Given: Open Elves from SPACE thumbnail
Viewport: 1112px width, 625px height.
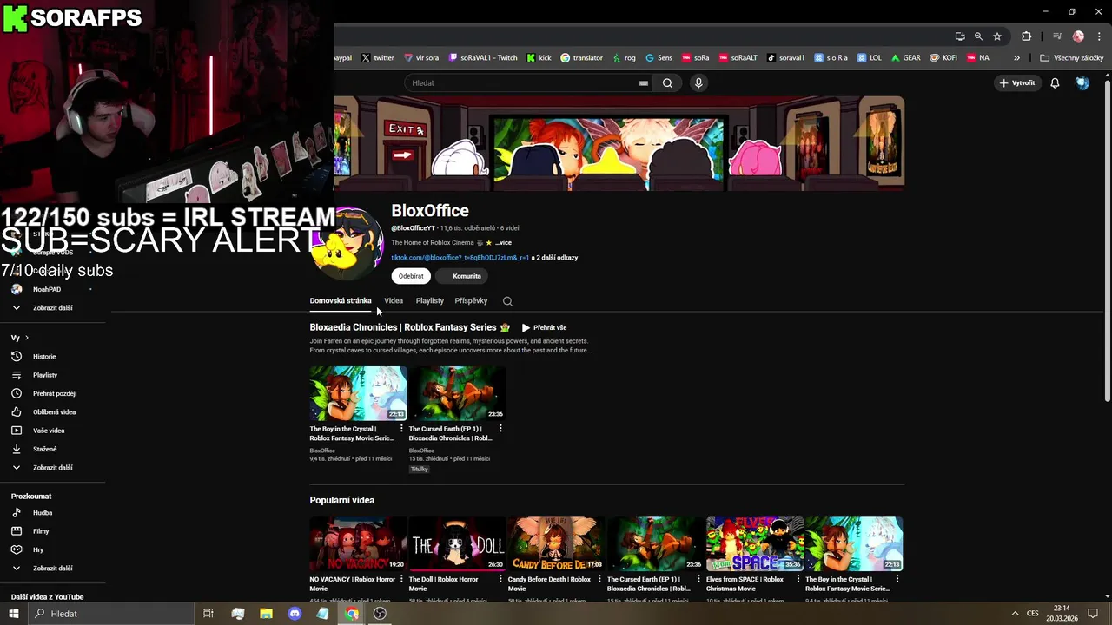Looking at the screenshot, I should click(754, 544).
